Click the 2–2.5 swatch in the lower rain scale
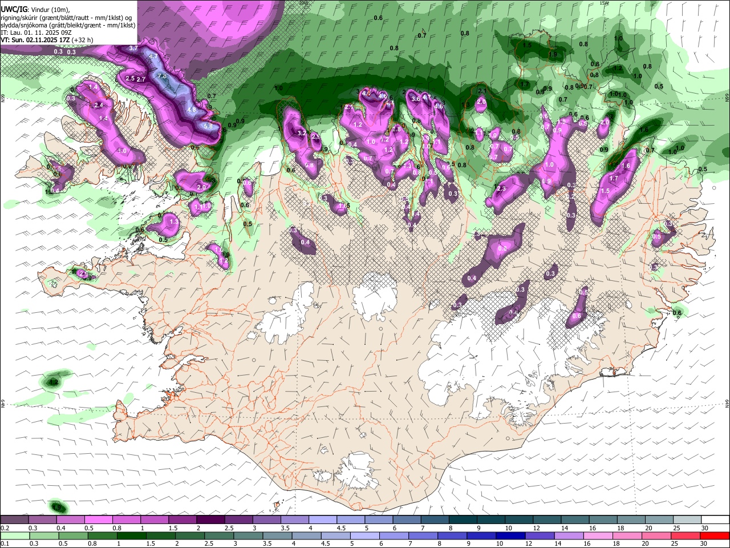The height and width of the screenshot is (548, 730). coord(190,535)
